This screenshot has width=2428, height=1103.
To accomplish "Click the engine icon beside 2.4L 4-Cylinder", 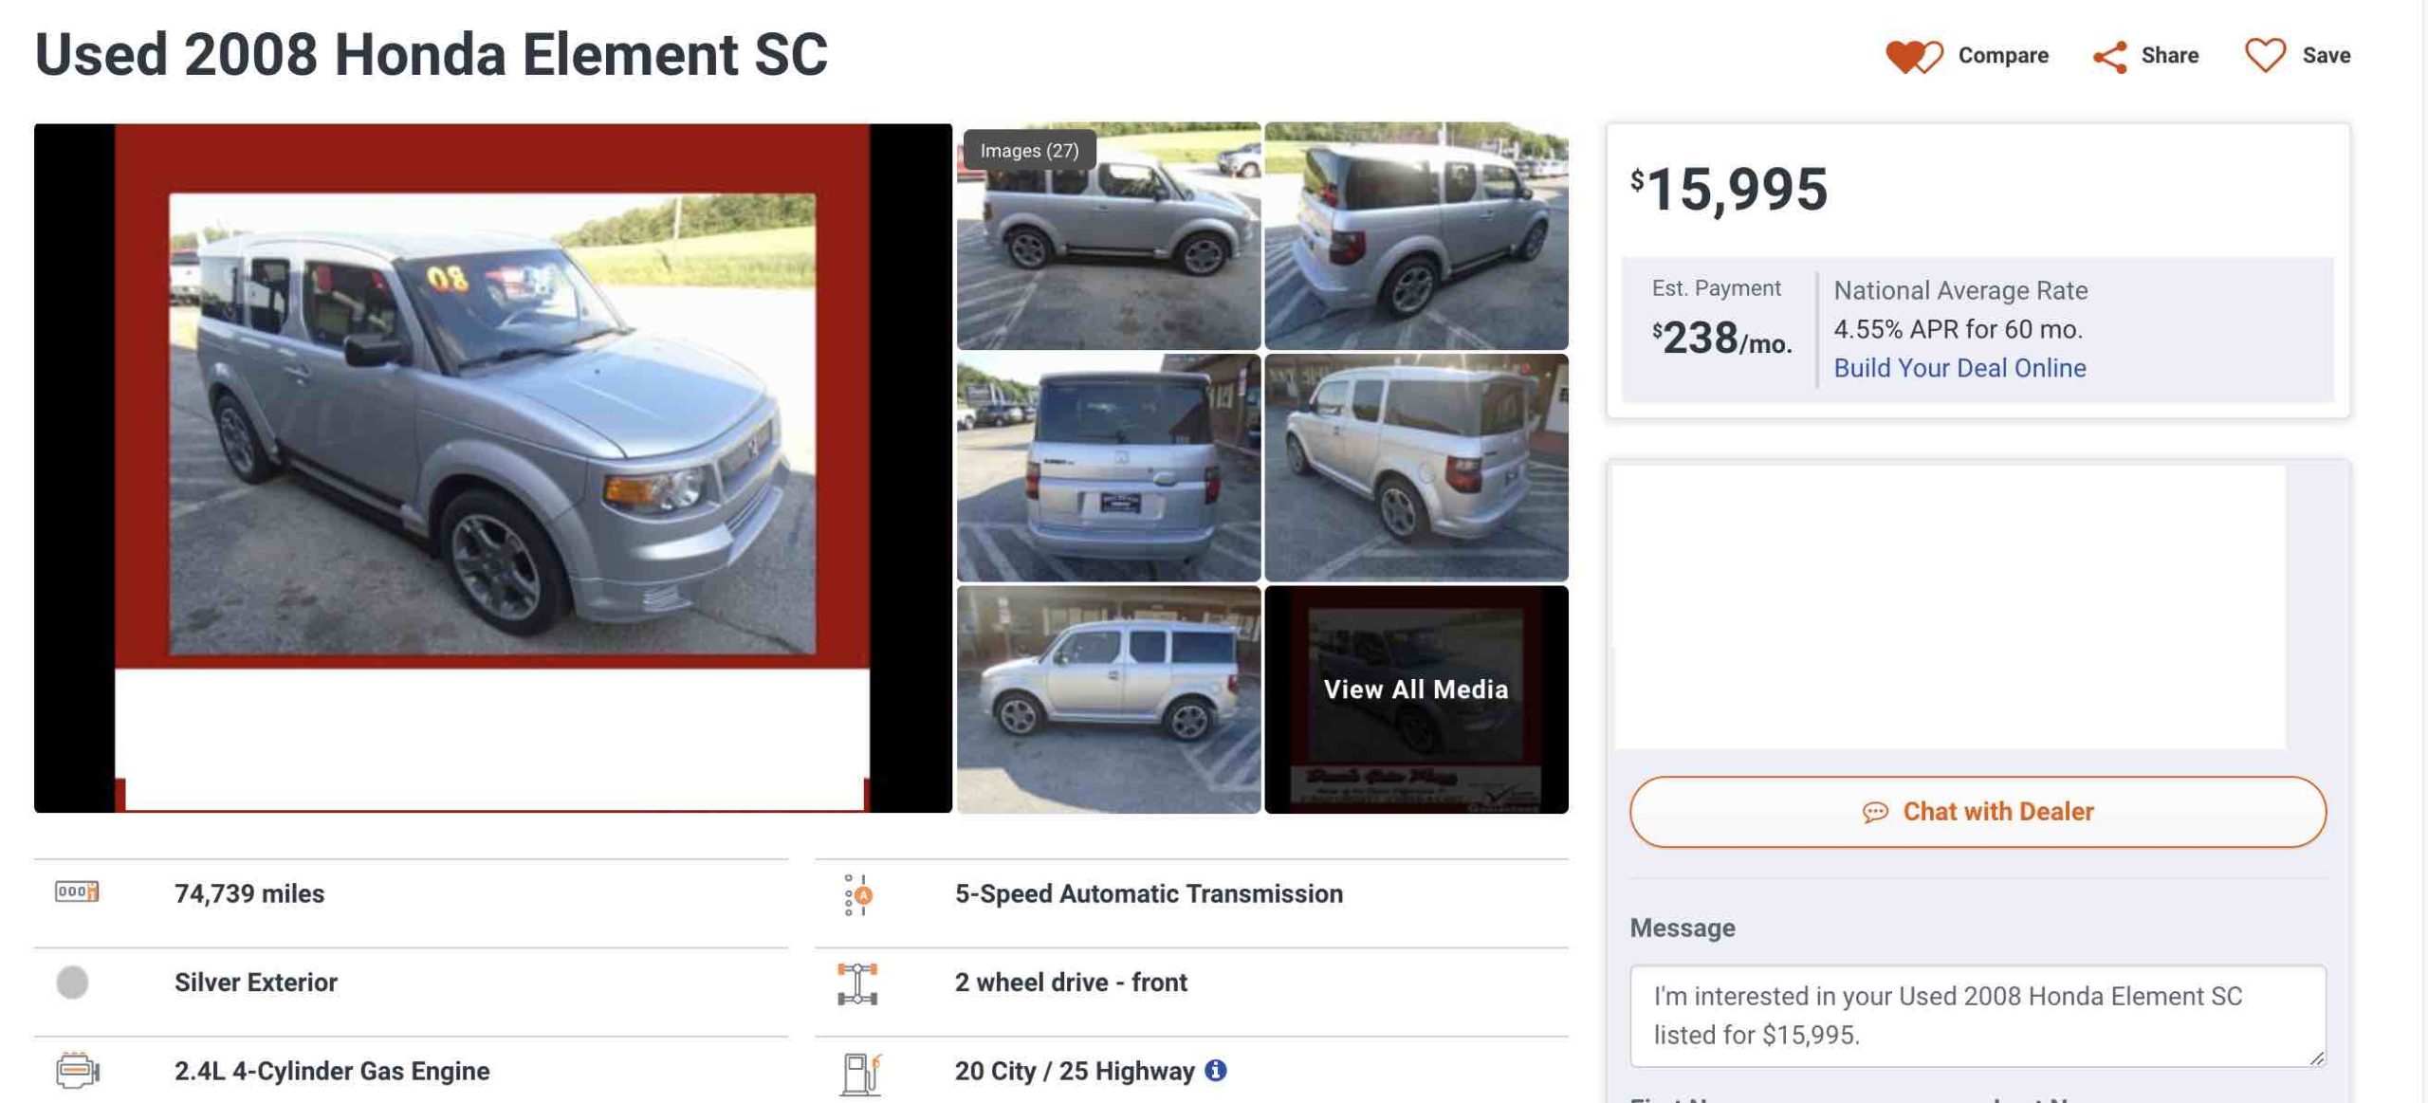I will click(x=77, y=1071).
